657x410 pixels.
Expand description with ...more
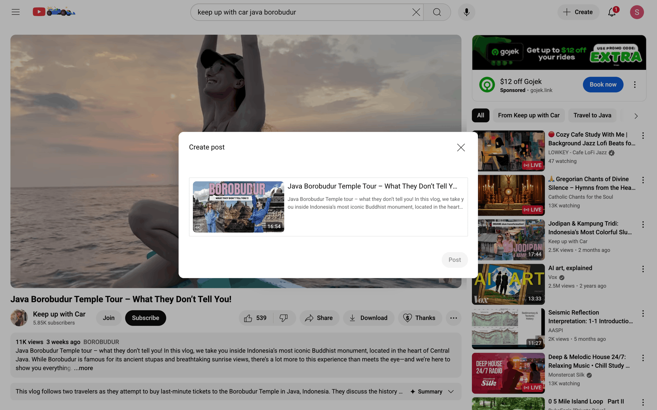coord(83,368)
